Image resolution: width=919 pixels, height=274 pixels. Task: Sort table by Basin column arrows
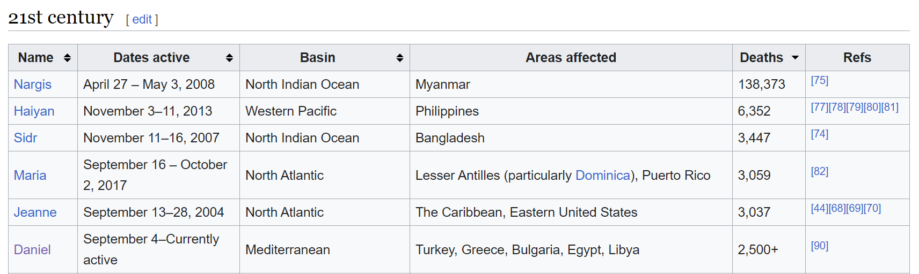tap(399, 58)
